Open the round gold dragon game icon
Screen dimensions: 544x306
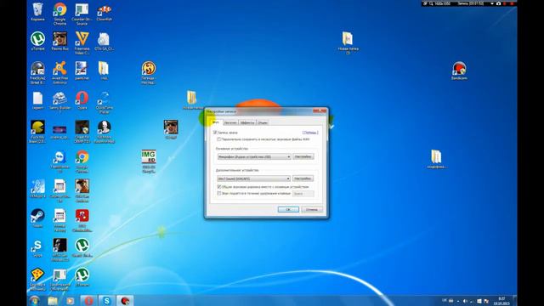tap(149, 72)
